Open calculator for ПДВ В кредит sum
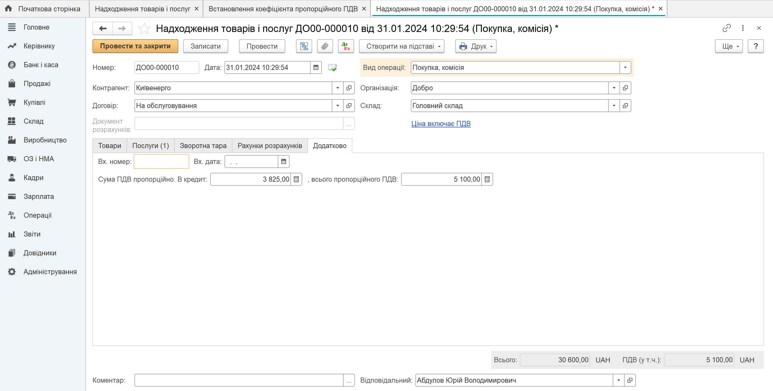Viewport: 773px width, 391px height. [x=296, y=179]
